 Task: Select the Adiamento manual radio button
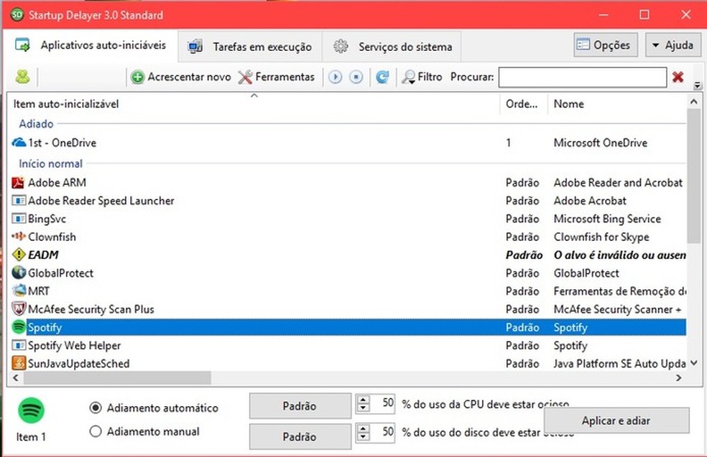(96, 431)
